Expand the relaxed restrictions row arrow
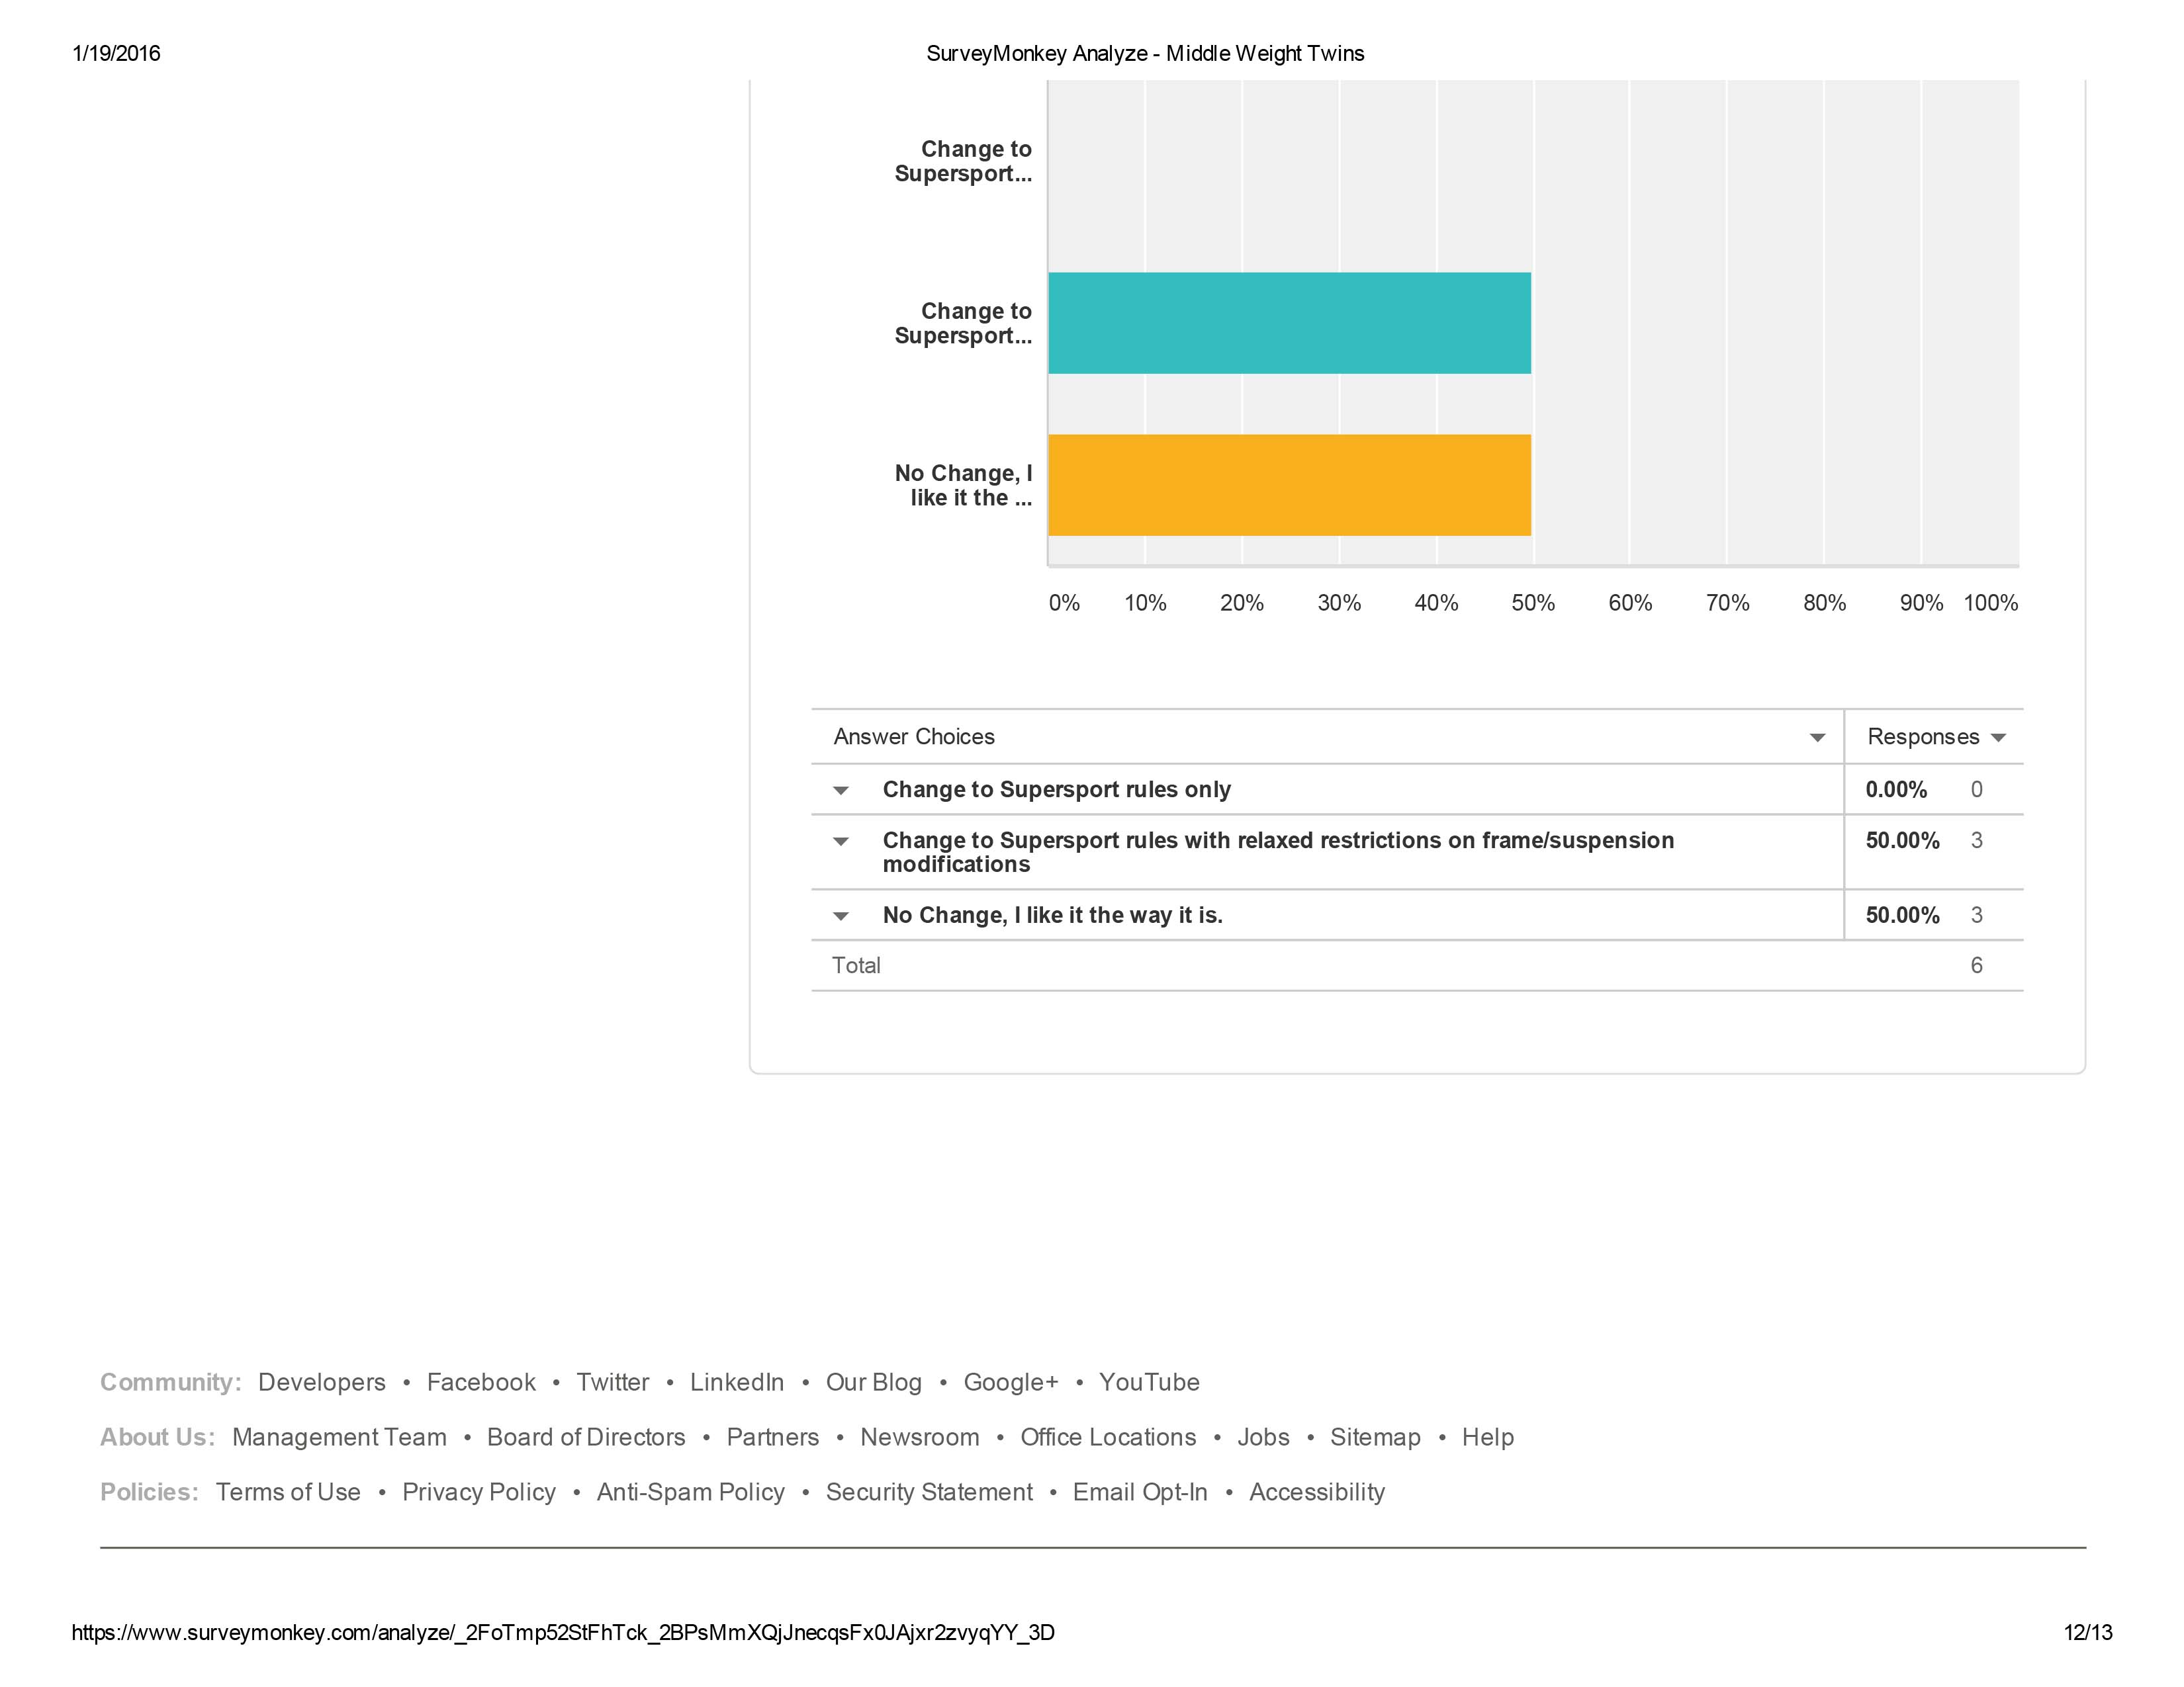The width and height of the screenshot is (2184, 1687). (841, 842)
